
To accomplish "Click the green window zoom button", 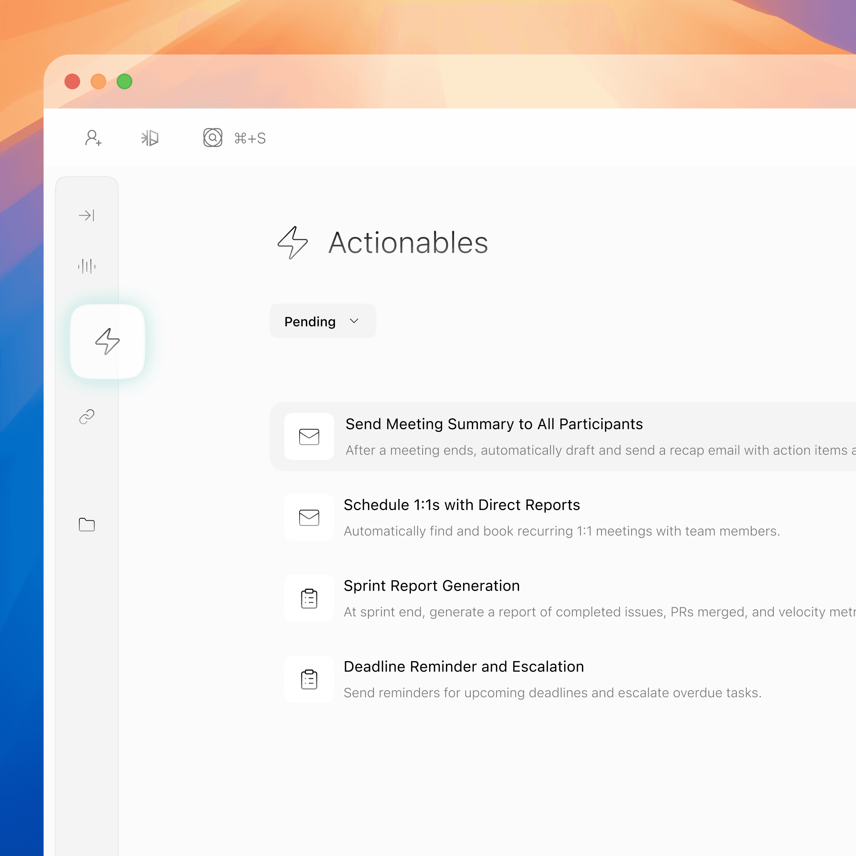I will (x=125, y=82).
